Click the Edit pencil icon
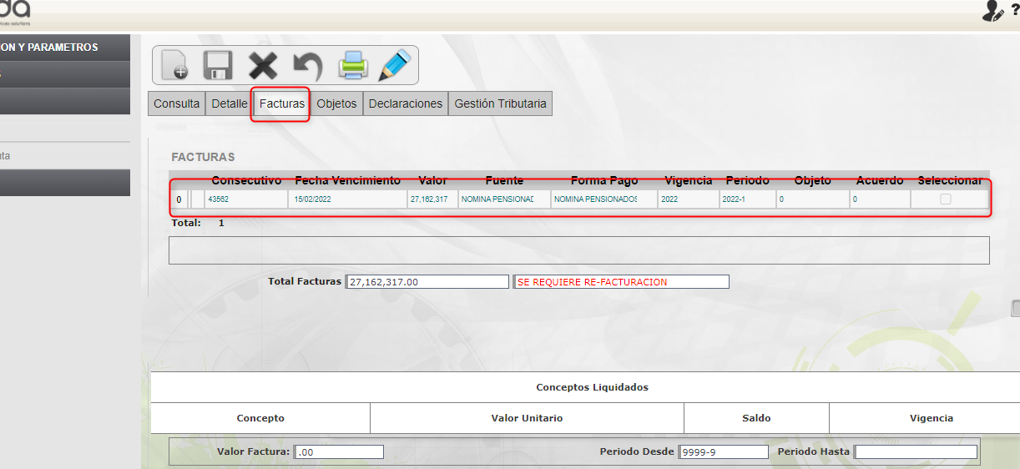 pos(395,65)
